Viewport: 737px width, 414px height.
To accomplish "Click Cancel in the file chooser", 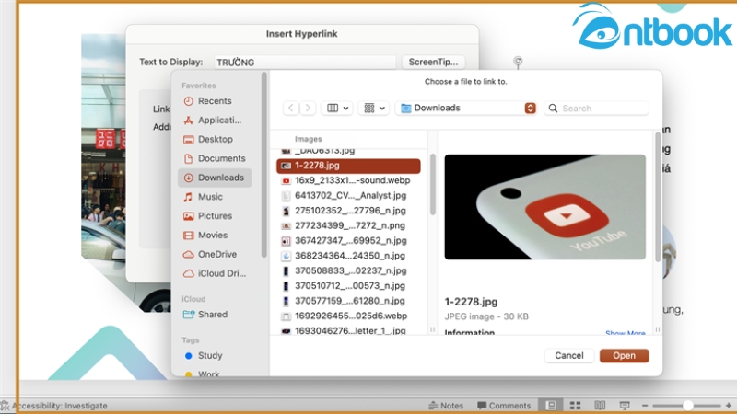I will point(568,356).
